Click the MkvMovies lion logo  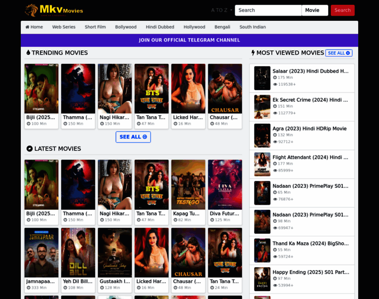(54, 10)
